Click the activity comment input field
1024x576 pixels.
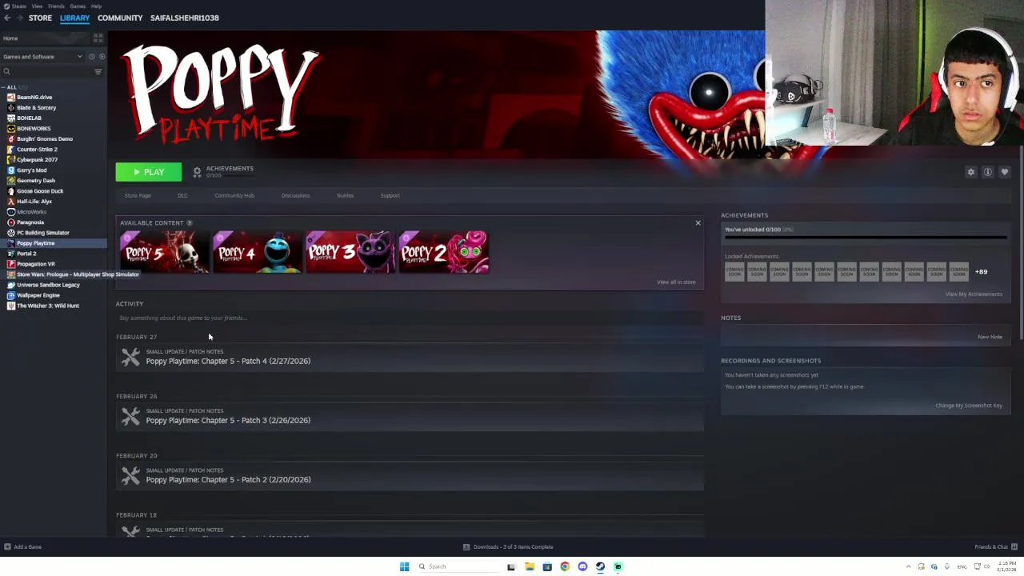tap(410, 318)
